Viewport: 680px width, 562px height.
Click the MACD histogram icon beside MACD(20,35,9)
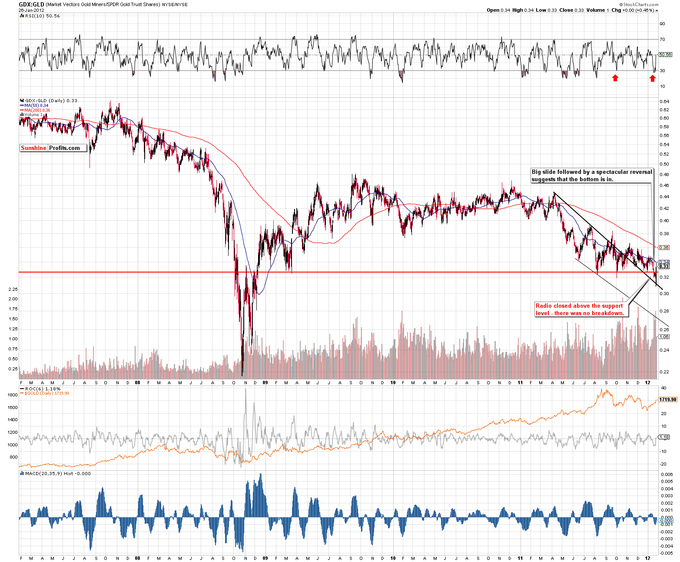(22, 473)
